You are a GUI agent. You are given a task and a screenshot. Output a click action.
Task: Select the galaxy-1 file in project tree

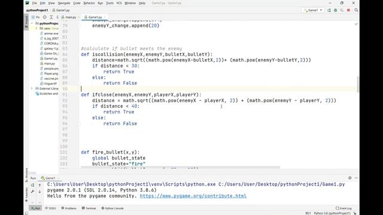tap(49, 48)
